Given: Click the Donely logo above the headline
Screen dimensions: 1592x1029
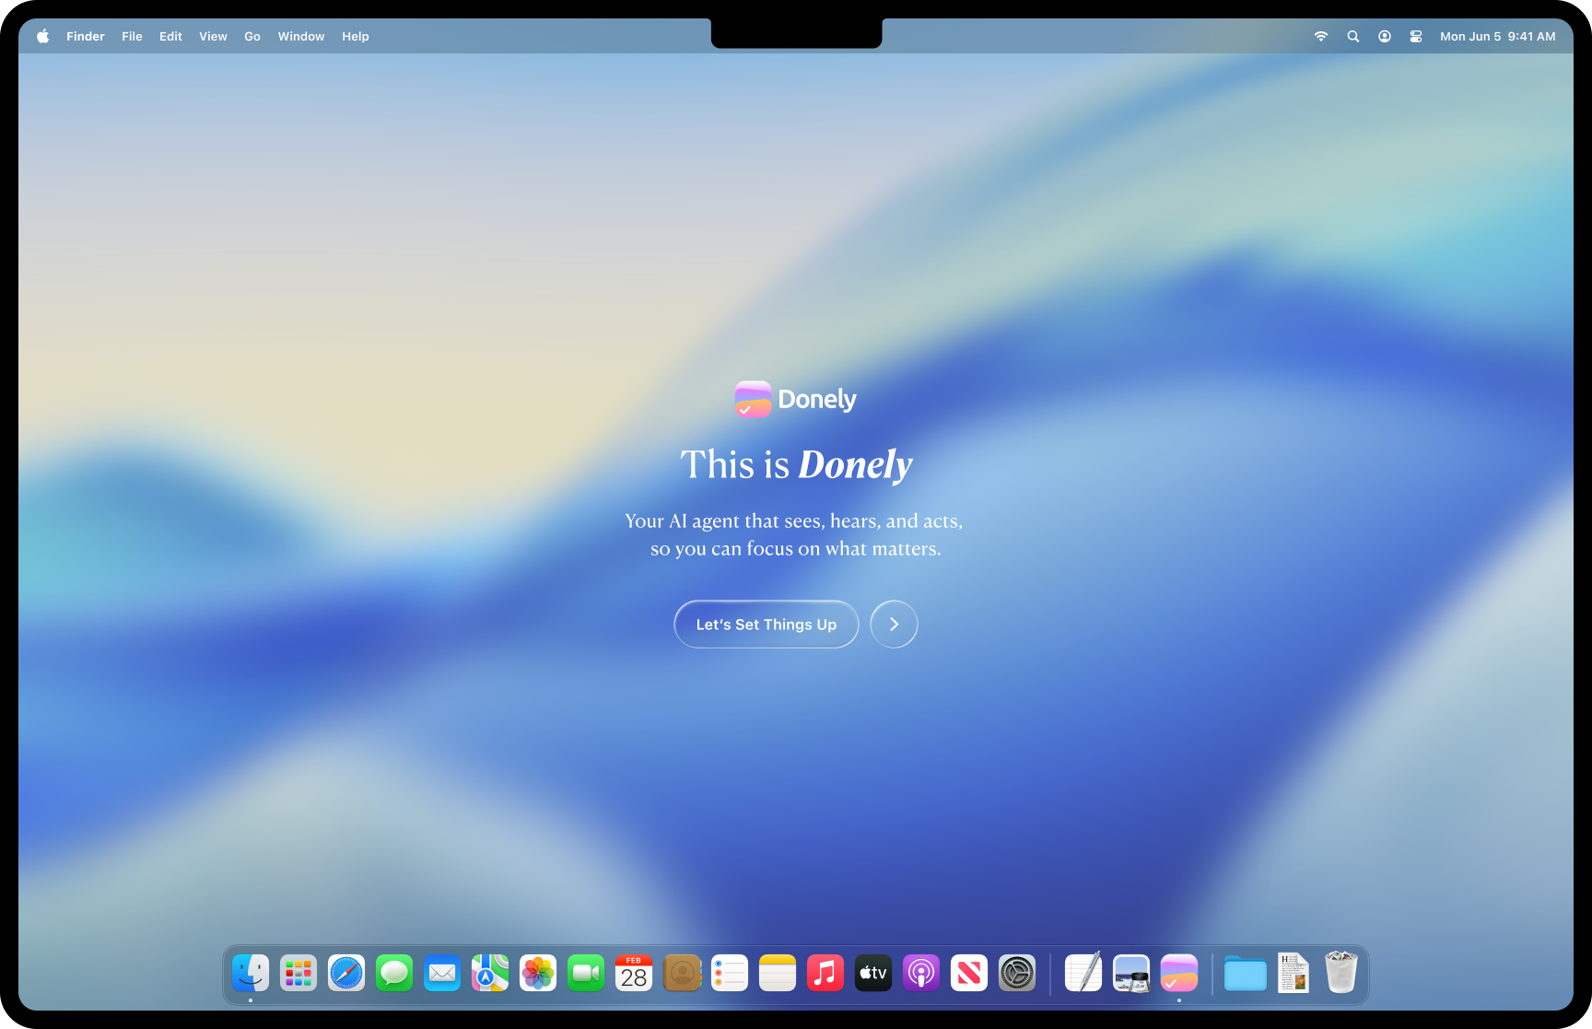Looking at the screenshot, I should click(x=796, y=399).
